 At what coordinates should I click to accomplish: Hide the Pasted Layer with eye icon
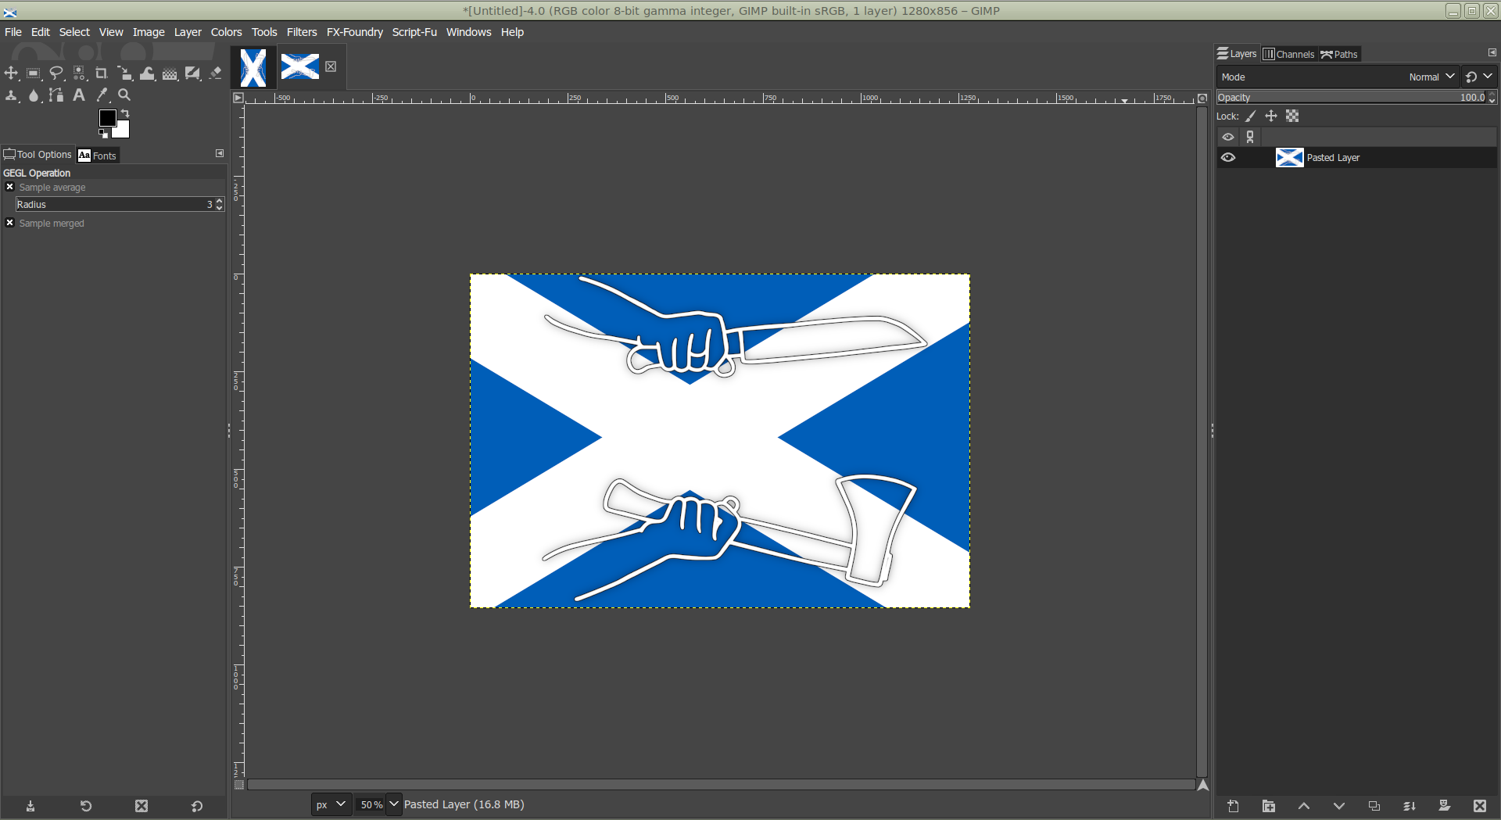pos(1228,158)
